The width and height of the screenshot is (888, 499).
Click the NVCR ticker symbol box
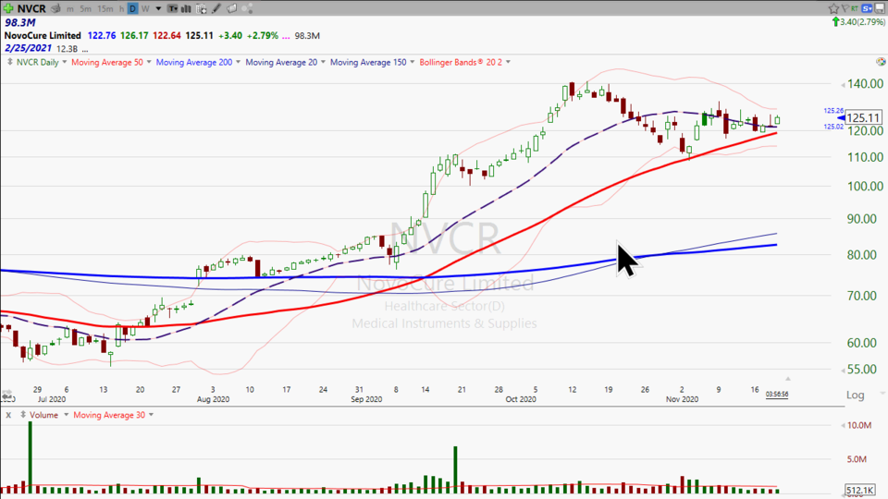(31, 8)
